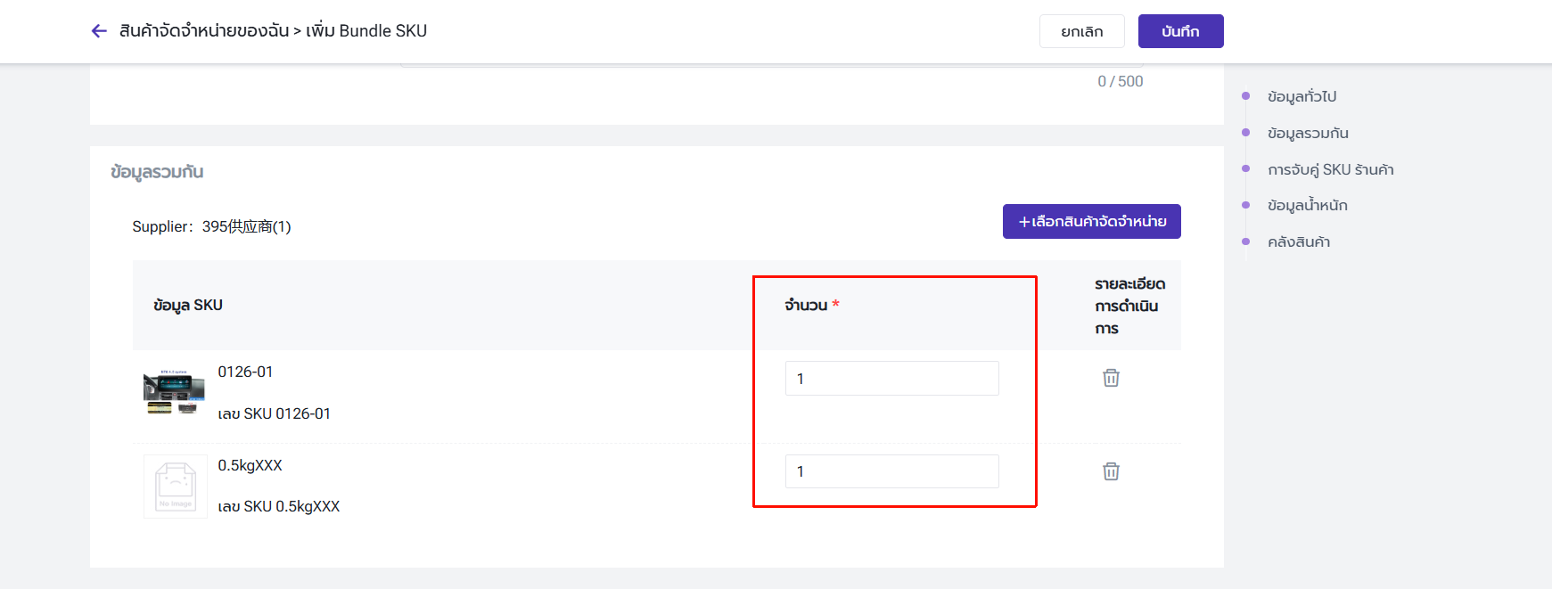
Task: Go to การจับคู่ SKU ร้านค้า section
Action: coord(1330,169)
